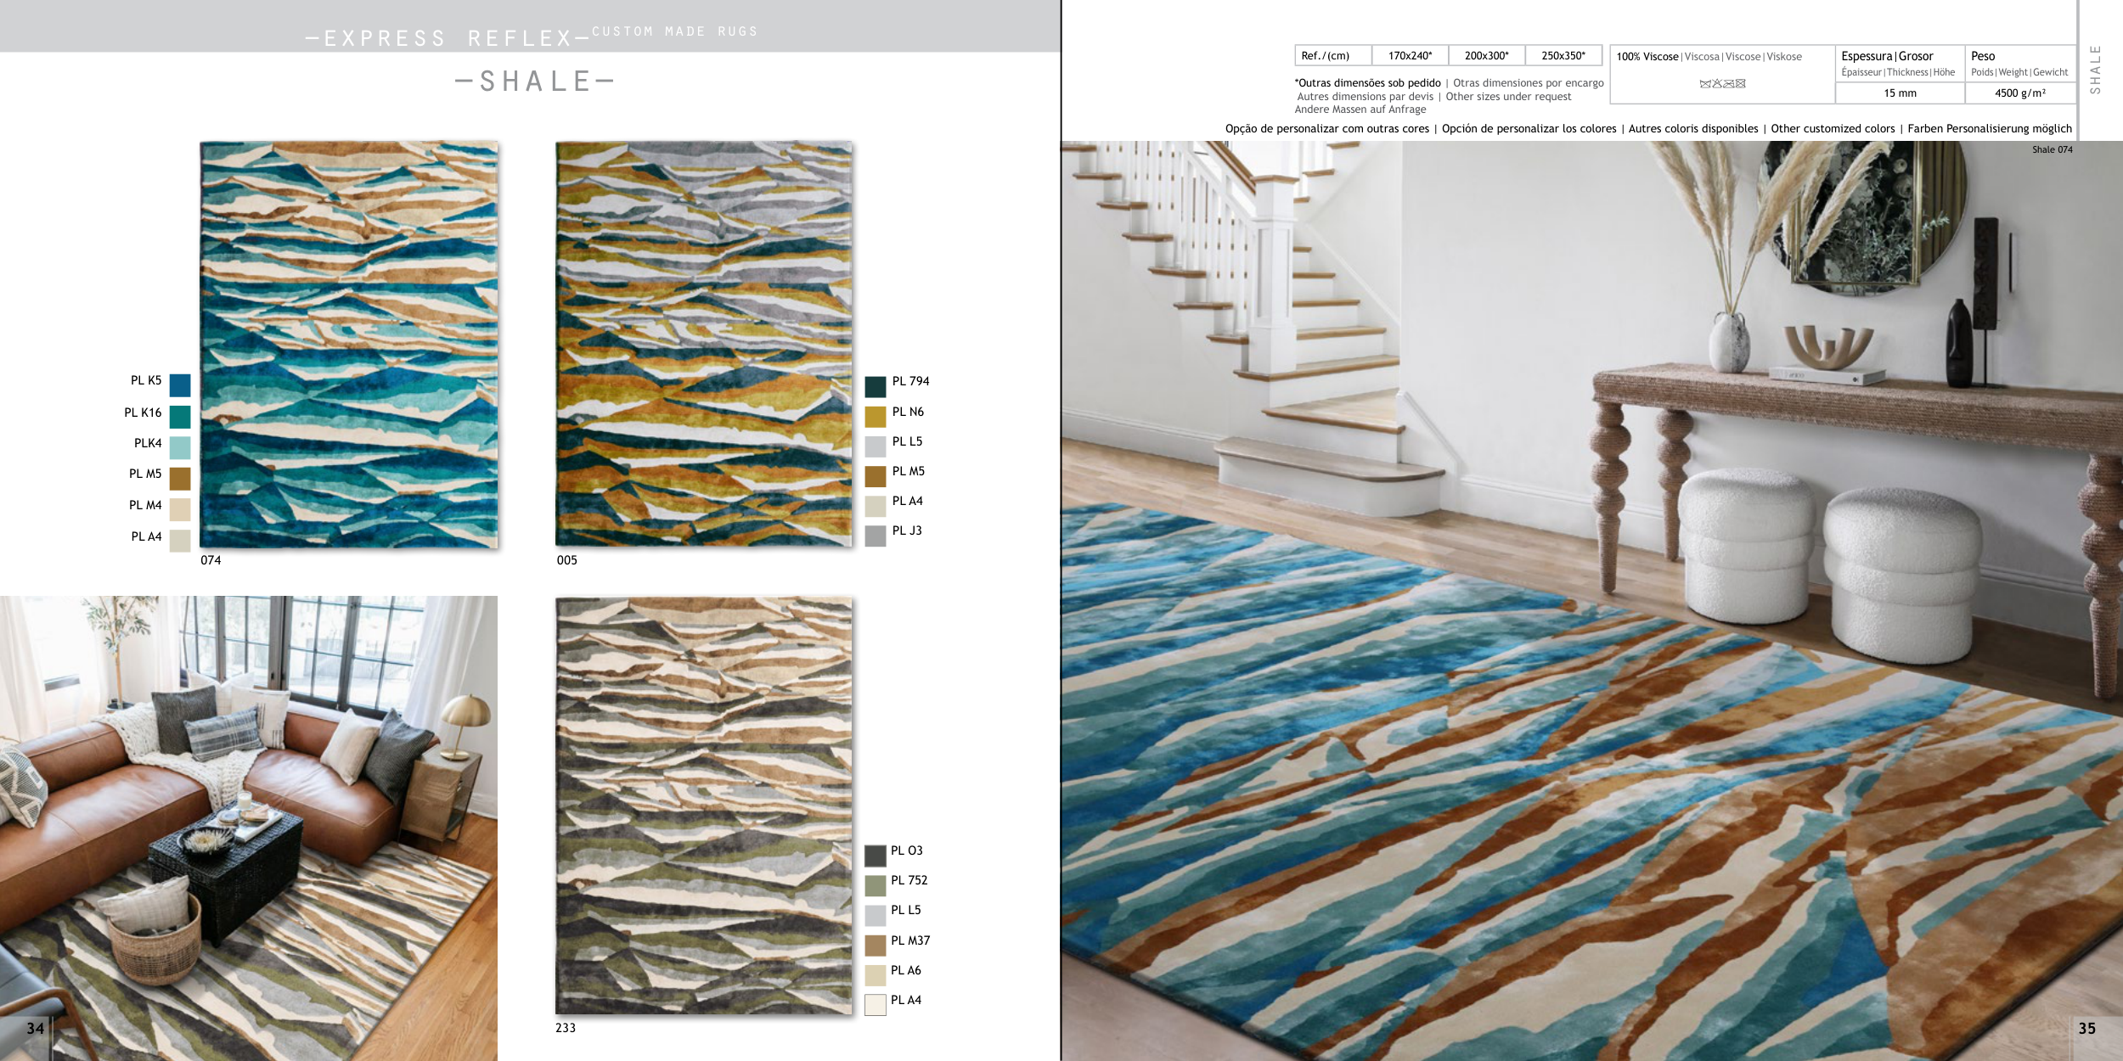This screenshot has height=1061, width=2123.
Task: Open the Shale 074 rug thumbnail
Action: coord(349,345)
